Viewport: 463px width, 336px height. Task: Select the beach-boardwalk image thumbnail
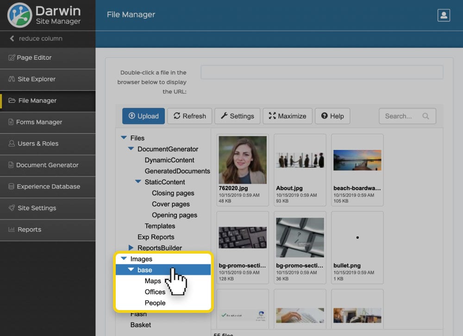tap(357, 160)
